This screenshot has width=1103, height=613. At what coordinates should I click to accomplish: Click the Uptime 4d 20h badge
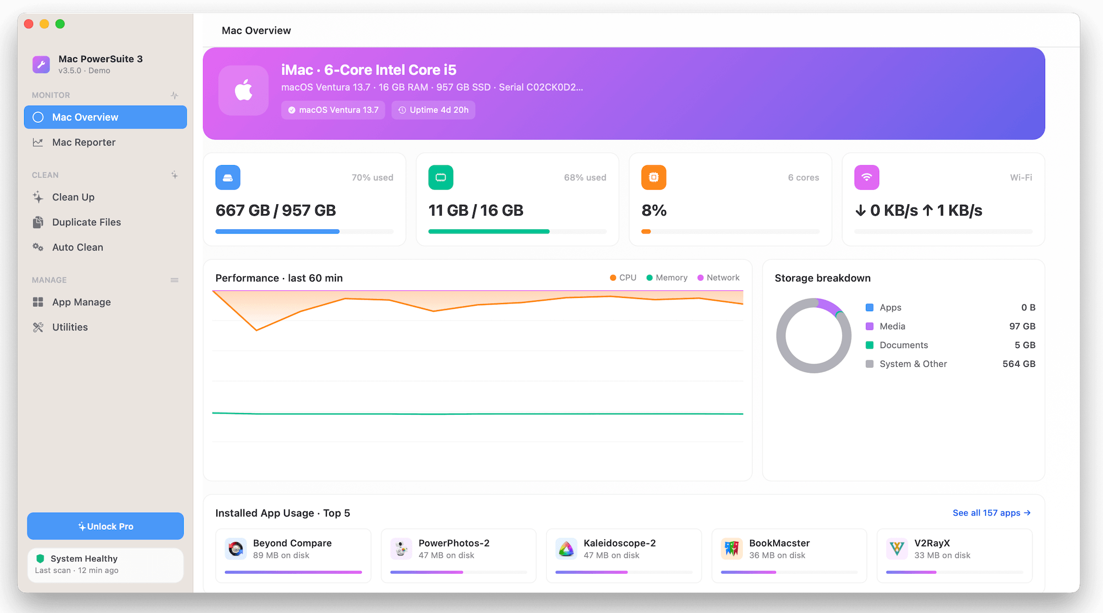point(433,110)
